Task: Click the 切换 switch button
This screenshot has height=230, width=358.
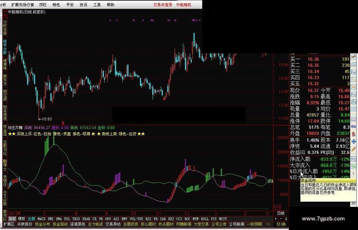Action: [281, 224]
